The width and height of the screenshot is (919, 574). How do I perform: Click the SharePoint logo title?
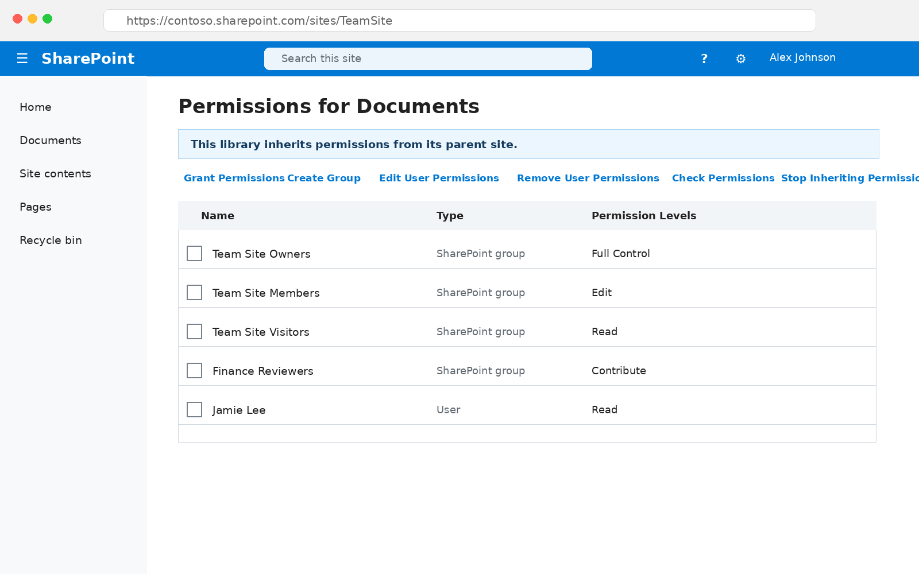pyautogui.click(x=88, y=59)
